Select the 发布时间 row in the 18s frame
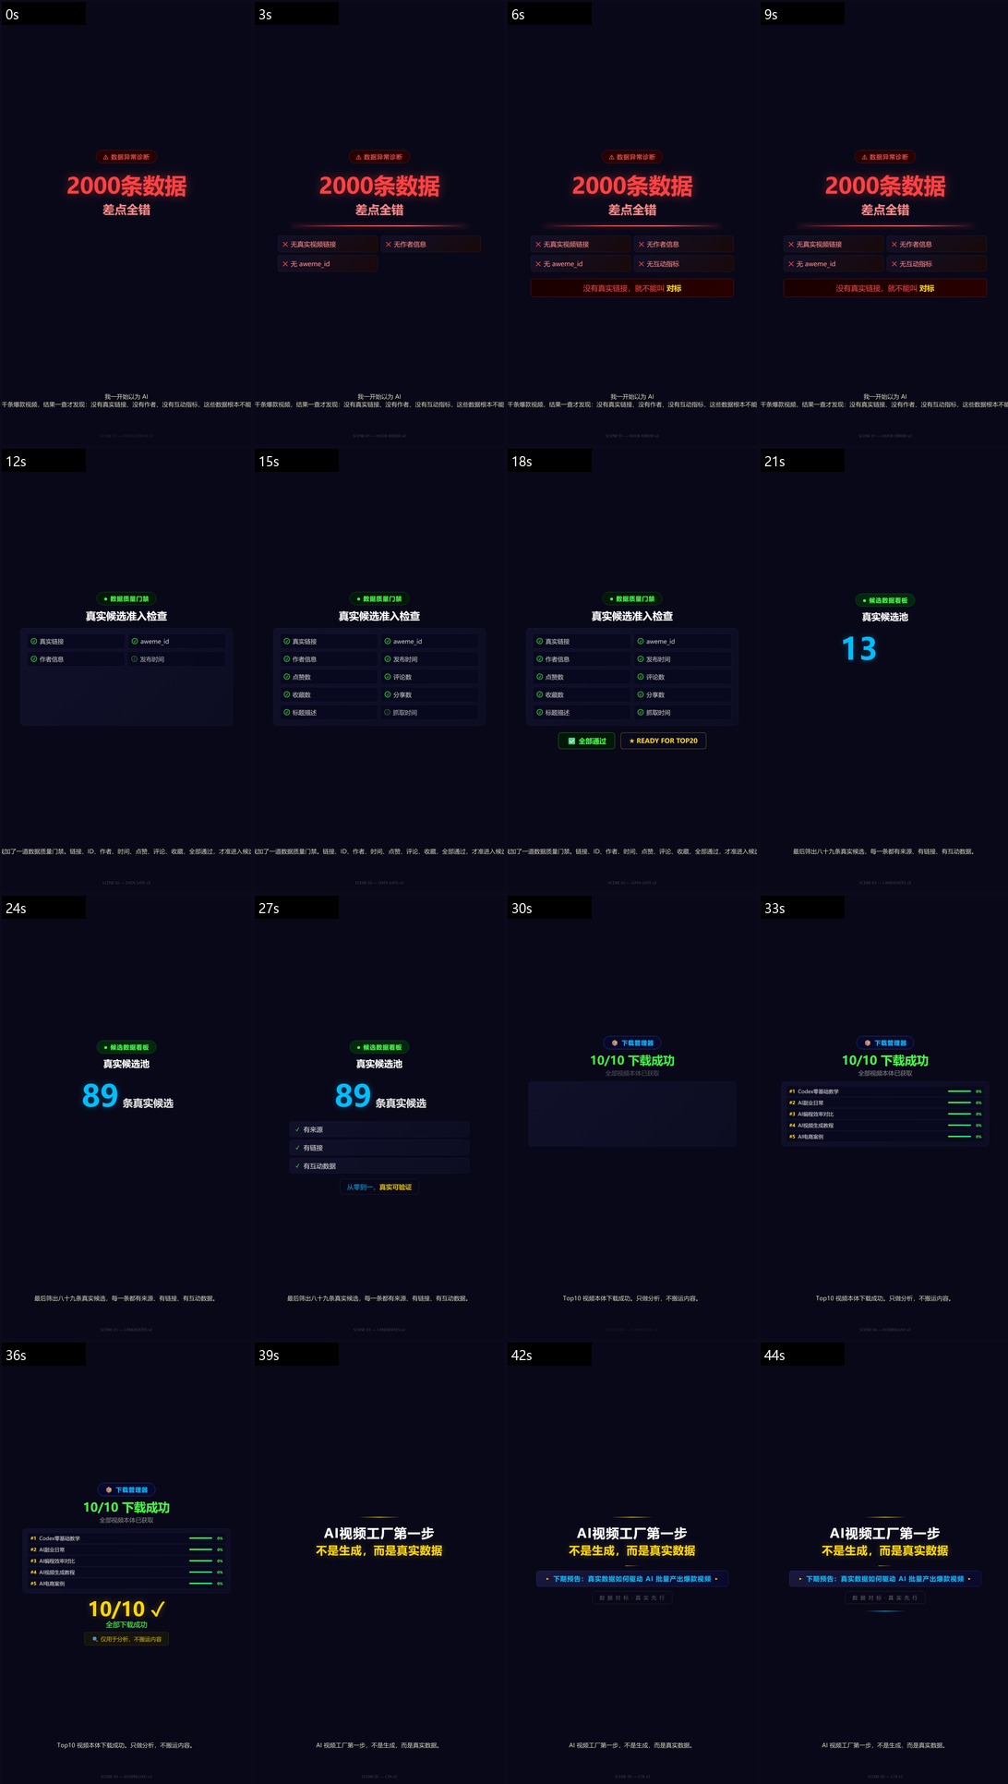This screenshot has width=1008, height=1784. [682, 659]
